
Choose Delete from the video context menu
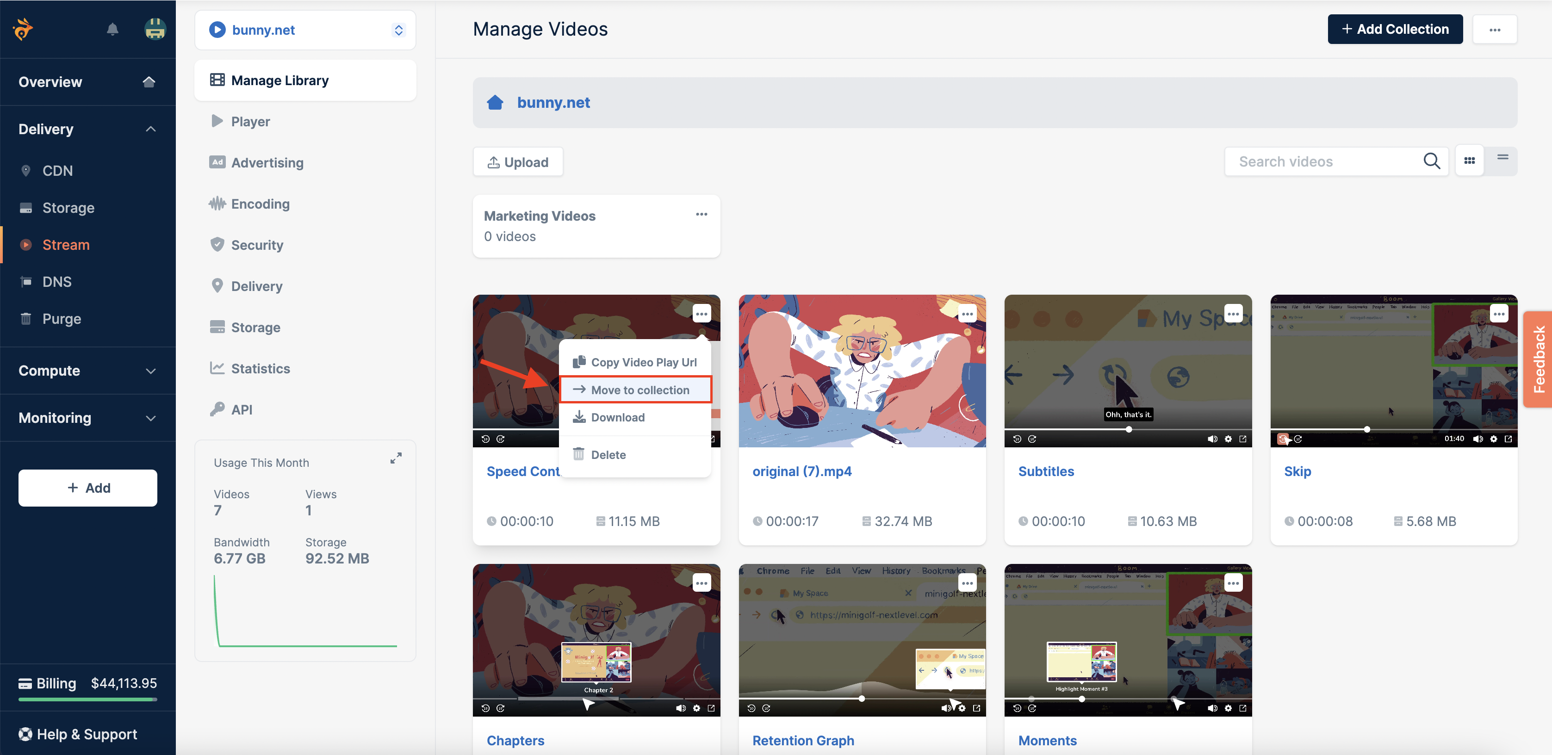coord(607,454)
